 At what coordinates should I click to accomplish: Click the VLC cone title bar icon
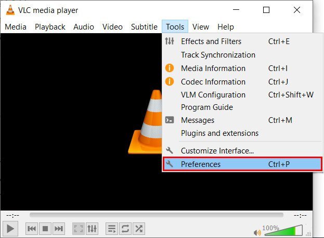(10, 10)
